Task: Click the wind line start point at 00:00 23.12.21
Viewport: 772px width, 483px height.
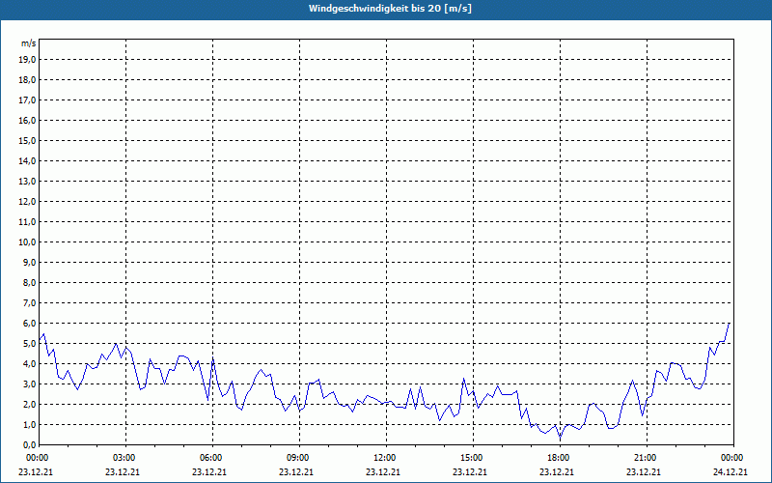Action: click(40, 339)
